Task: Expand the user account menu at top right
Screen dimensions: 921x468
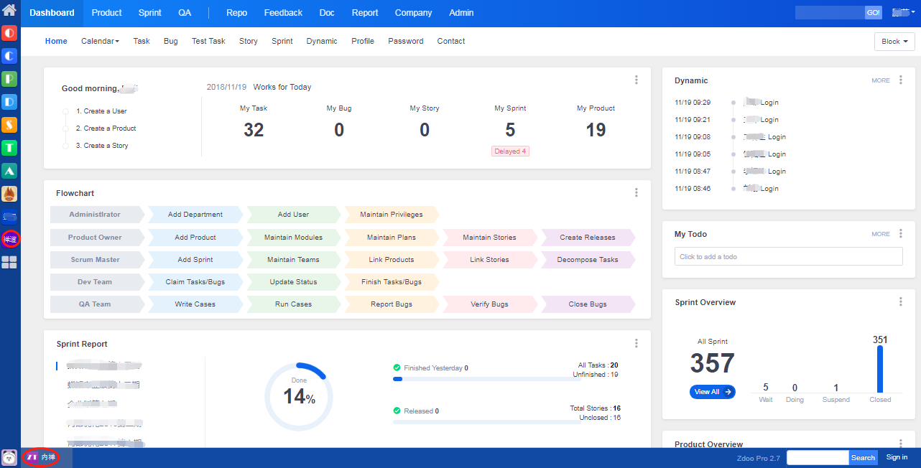Action: [903, 13]
